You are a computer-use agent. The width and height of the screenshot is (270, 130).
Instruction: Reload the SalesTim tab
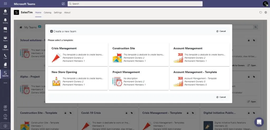tap(261, 12)
